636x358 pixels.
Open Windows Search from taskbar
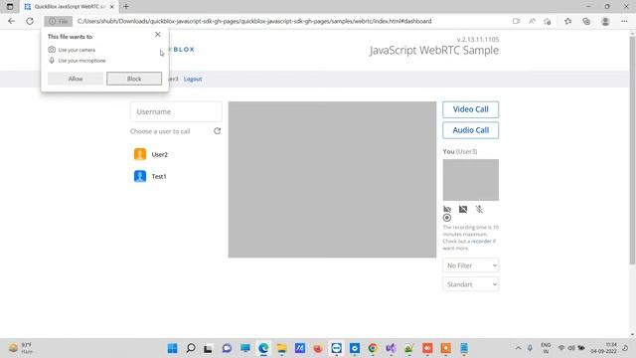click(190, 348)
